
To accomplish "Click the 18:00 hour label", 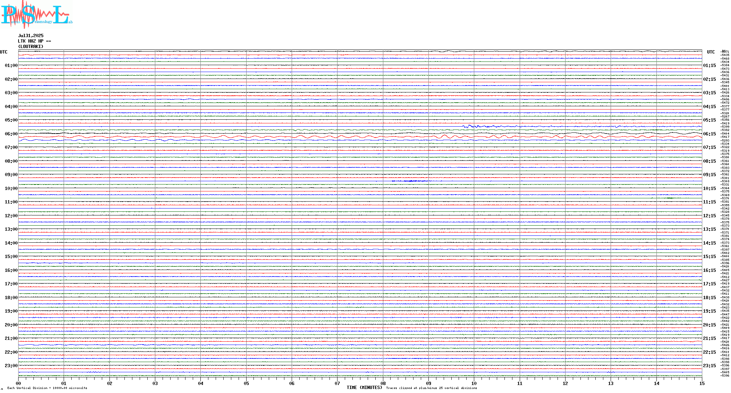I will (x=11, y=298).
